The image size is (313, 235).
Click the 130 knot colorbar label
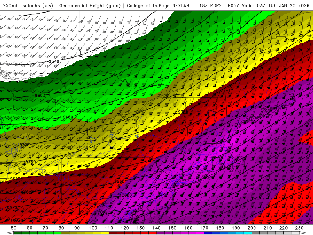(141, 228)
